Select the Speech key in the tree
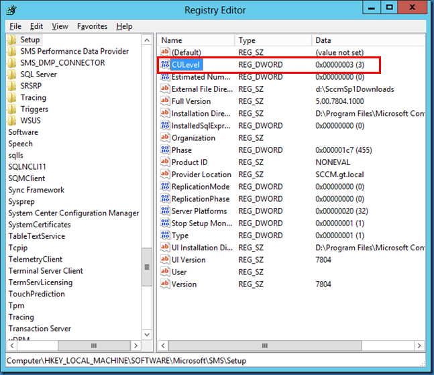 pos(21,144)
